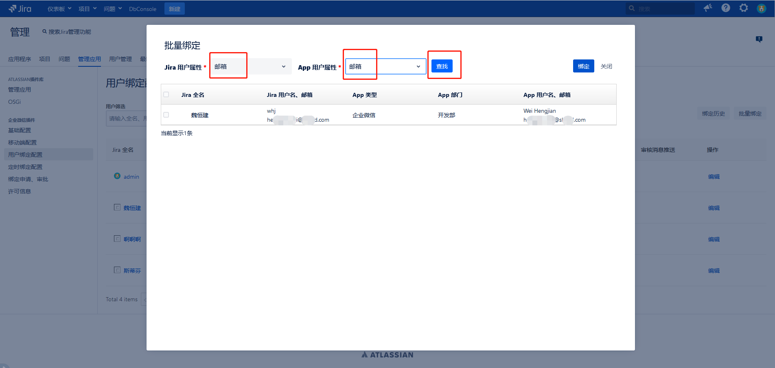Open the 项目 menu in navigation bar
Viewport: 775px width, 368px height.
(x=88, y=9)
